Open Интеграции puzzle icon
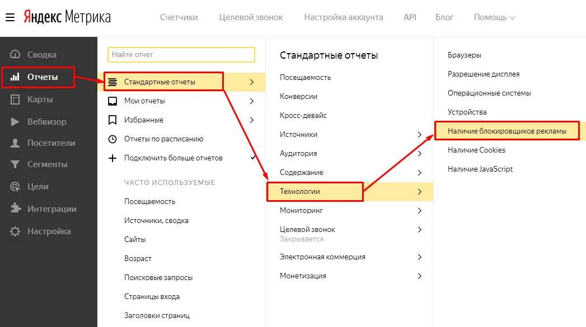586x327 pixels. [15, 208]
